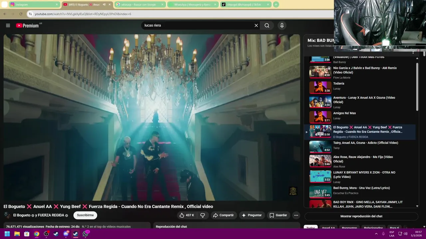Select the Relacionados filter chip
This screenshot has height=239, width=426.
(373, 228)
